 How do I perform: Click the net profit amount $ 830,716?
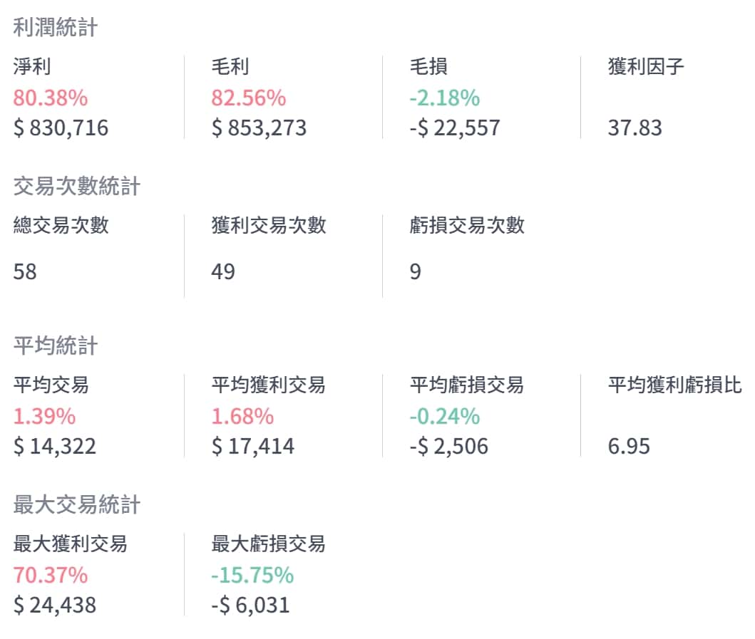pos(61,128)
